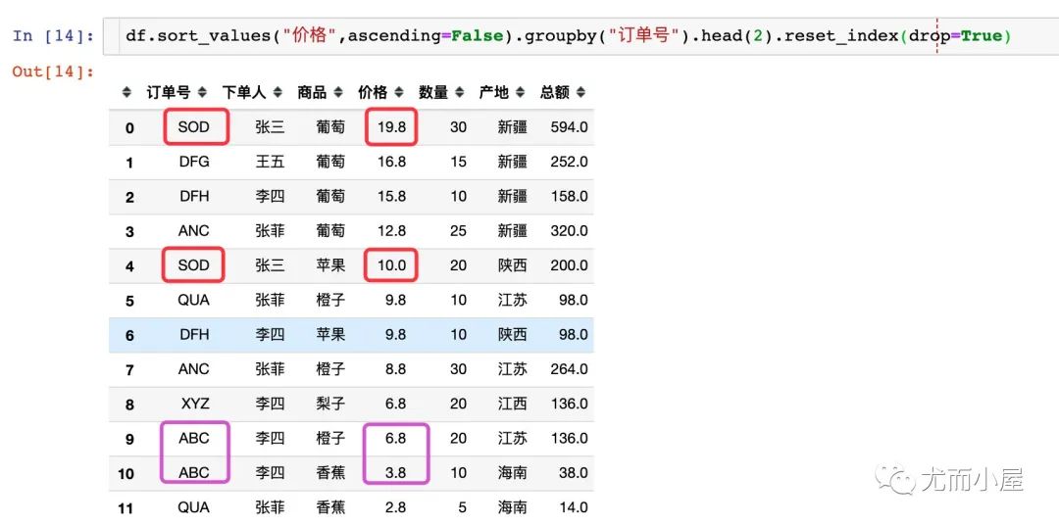Viewport: 1059px width, 526px height.
Task: Select the Out[14] output prompt label
Action: tap(53, 72)
